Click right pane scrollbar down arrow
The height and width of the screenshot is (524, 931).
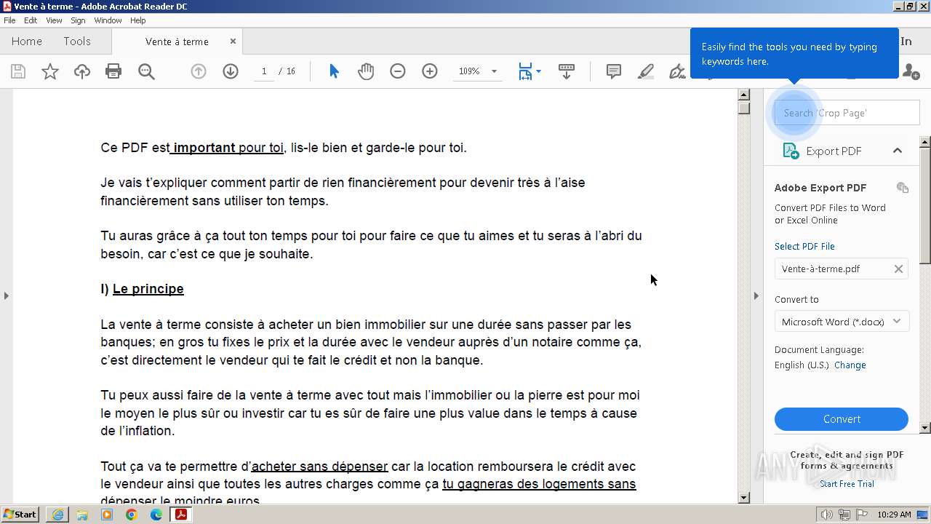pyautogui.click(x=925, y=428)
